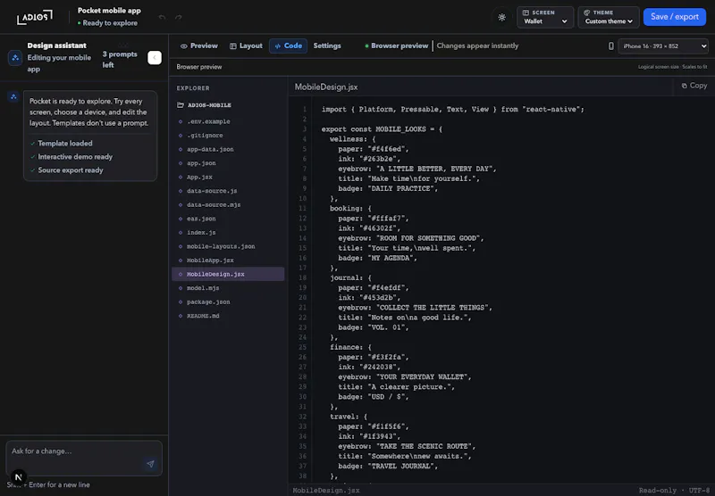Click the "TRAVEL JOURNAL" badge line
715x496 pixels.
tap(388, 466)
